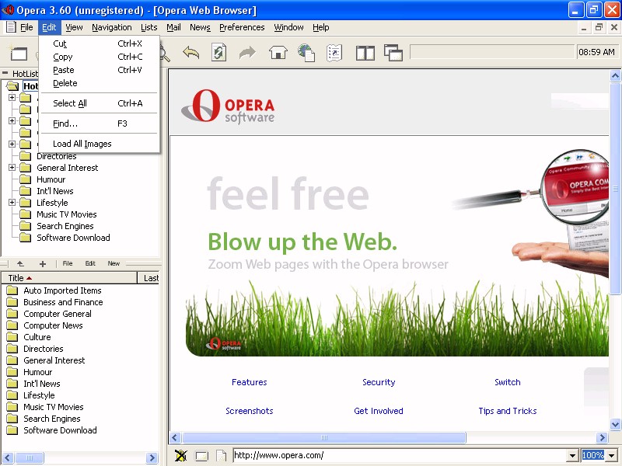Click the up-level arrow icon in HotList panel

click(x=20, y=263)
